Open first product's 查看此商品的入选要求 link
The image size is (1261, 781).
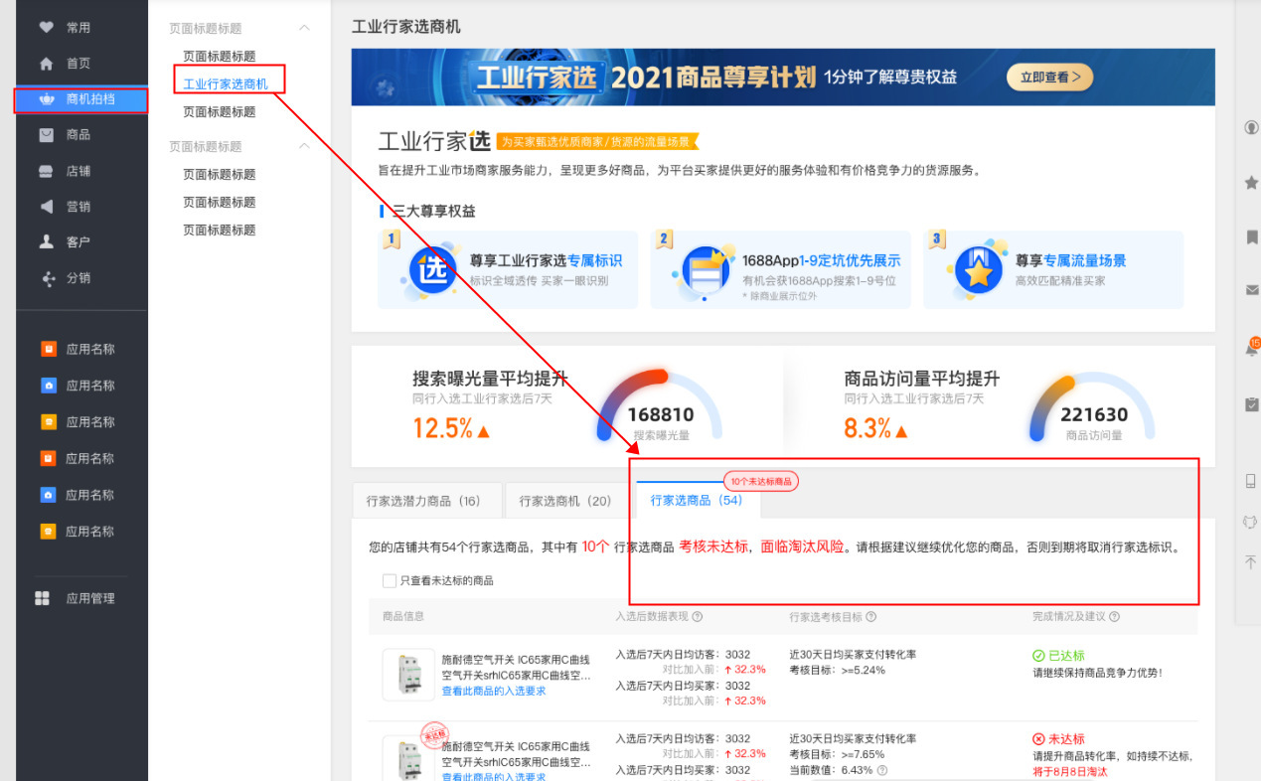493,692
